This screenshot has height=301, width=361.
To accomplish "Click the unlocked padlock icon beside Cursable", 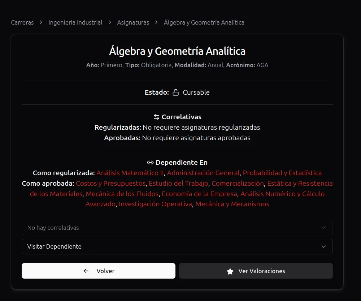I will pos(176,93).
